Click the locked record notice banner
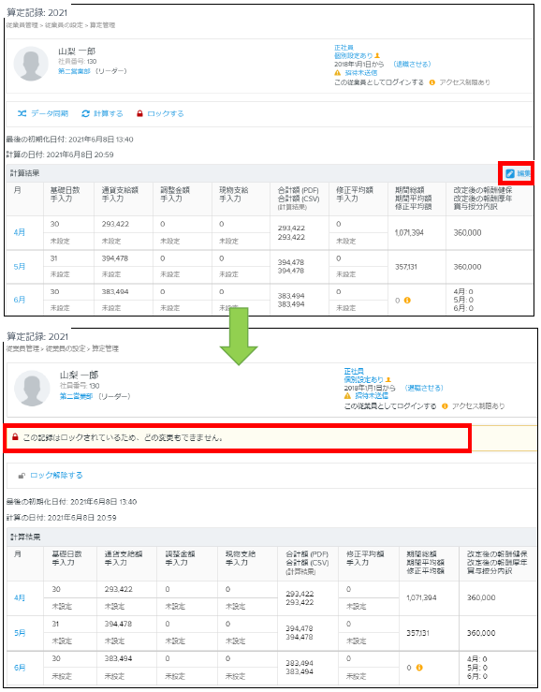The height and width of the screenshot is (692, 541). (x=238, y=438)
